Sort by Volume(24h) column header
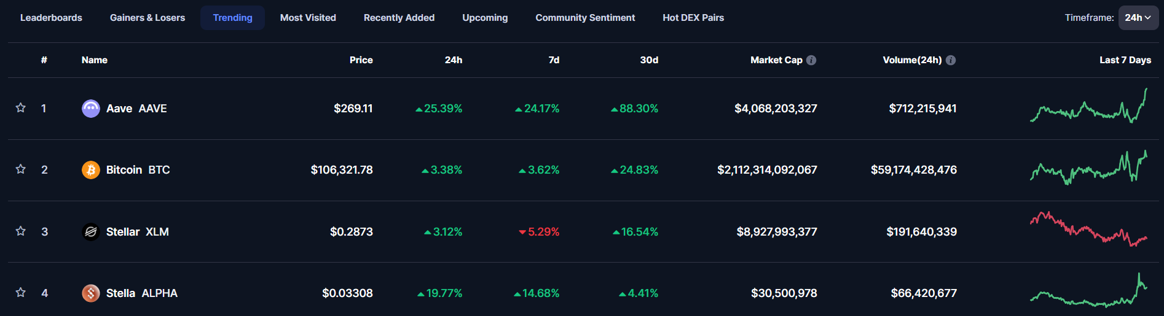This screenshot has width=1164, height=316. (x=912, y=60)
